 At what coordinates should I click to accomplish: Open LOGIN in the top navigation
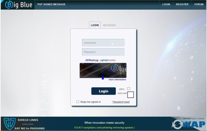click(x=166, y=4)
